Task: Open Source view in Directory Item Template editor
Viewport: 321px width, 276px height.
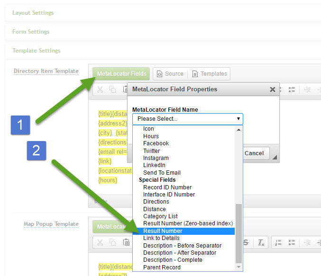Action: point(170,73)
